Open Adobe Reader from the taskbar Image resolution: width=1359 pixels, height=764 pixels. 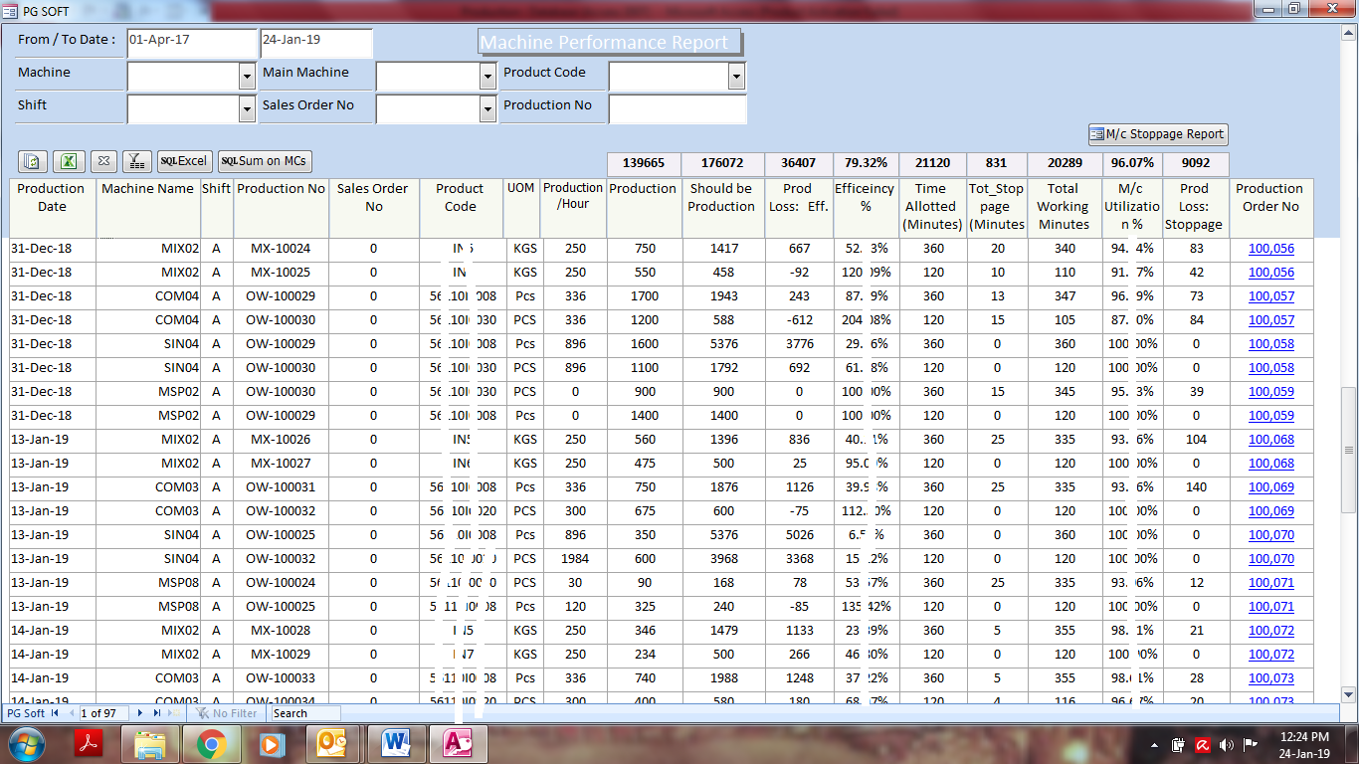(x=91, y=744)
